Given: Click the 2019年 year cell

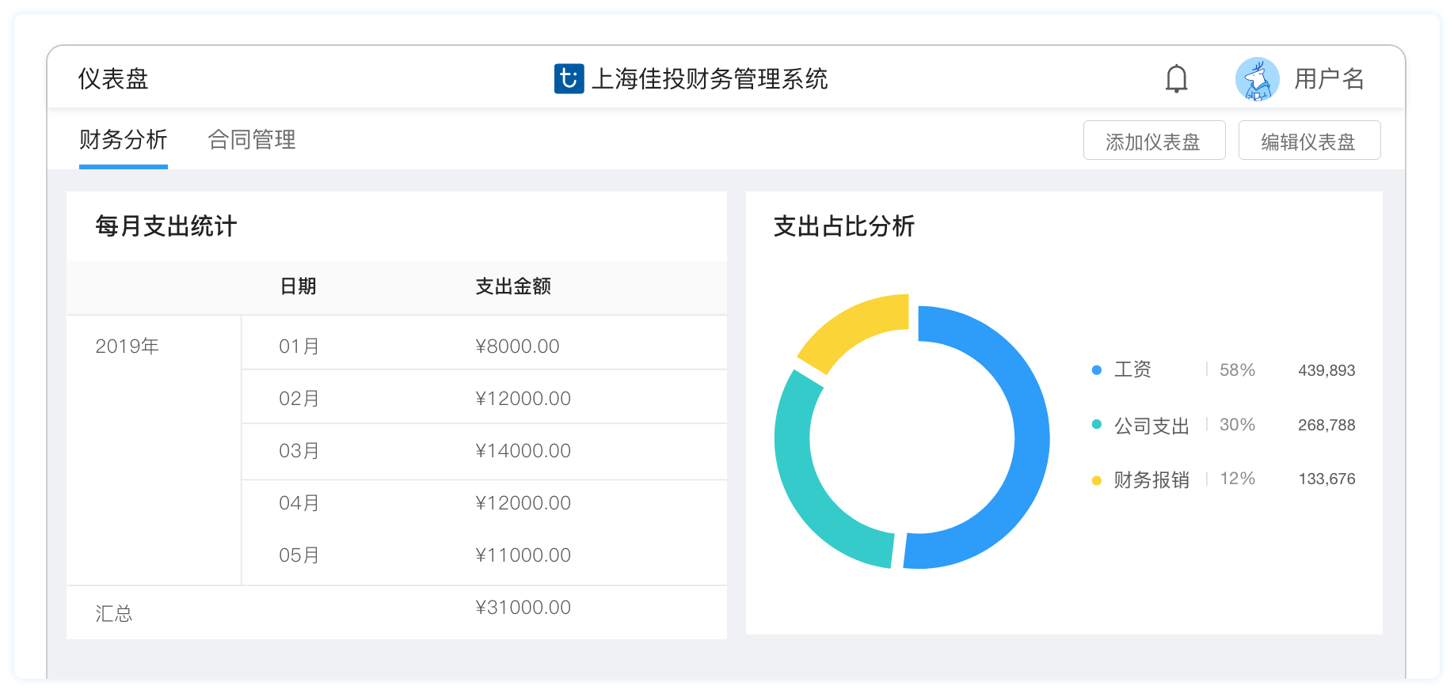Looking at the screenshot, I should [128, 346].
